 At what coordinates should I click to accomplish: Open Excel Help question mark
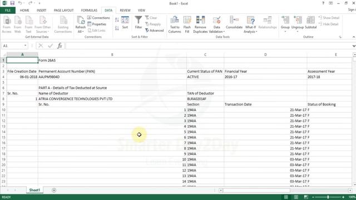pos(323,3)
